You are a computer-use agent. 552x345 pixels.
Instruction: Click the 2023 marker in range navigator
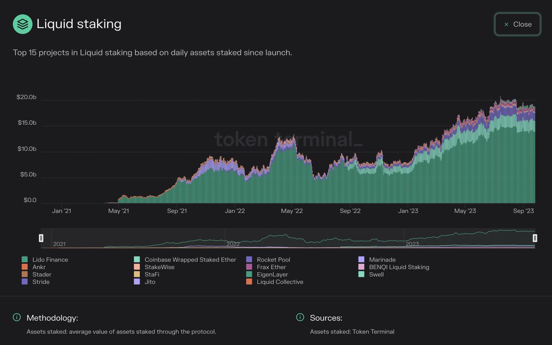[412, 244]
